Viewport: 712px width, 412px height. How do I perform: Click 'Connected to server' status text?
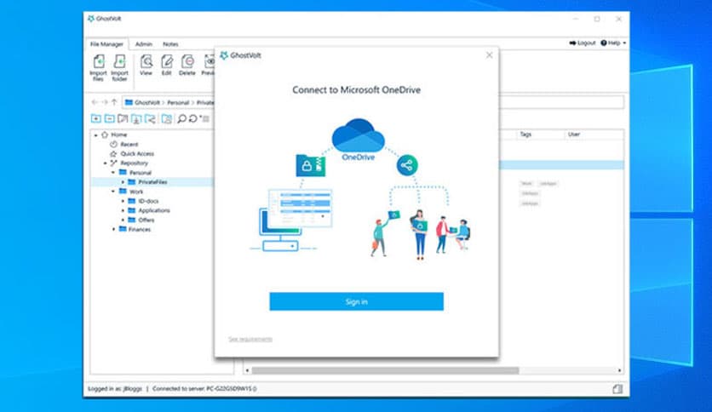pyautogui.click(x=204, y=389)
